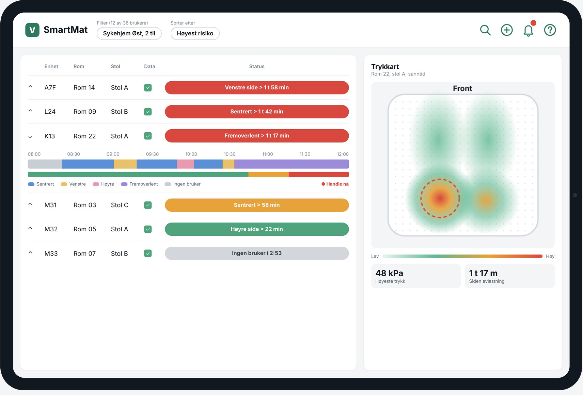Click Sentrert > 1 t 42 min status

tap(257, 112)
